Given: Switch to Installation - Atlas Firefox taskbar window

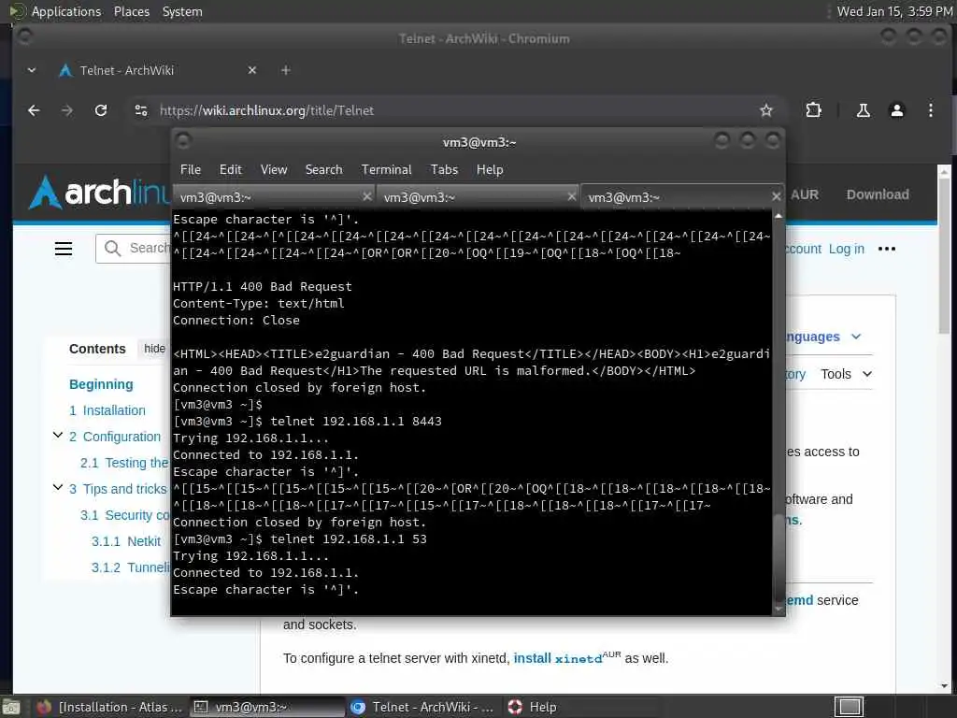Looking at the screenshot, I should tap(108, 707).
